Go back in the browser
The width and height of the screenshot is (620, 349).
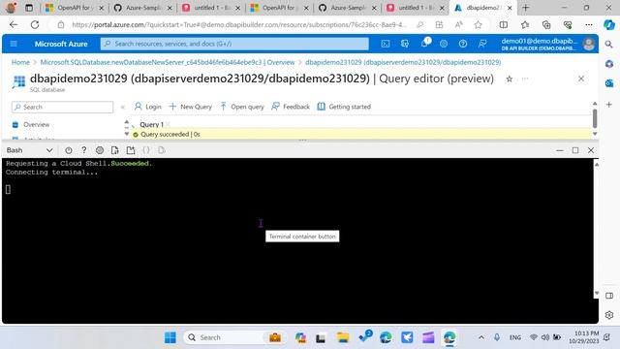(14, 25)
